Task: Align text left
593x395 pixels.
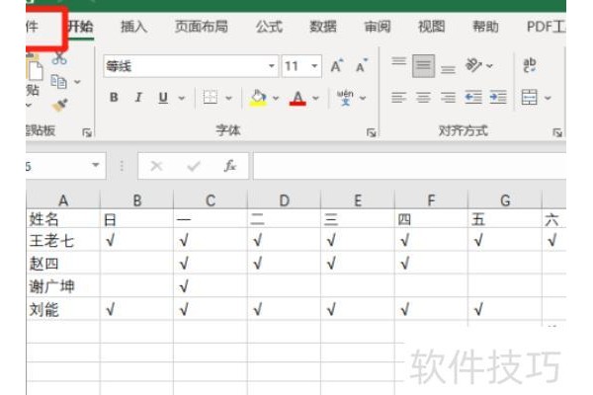Action: (398, 98)
